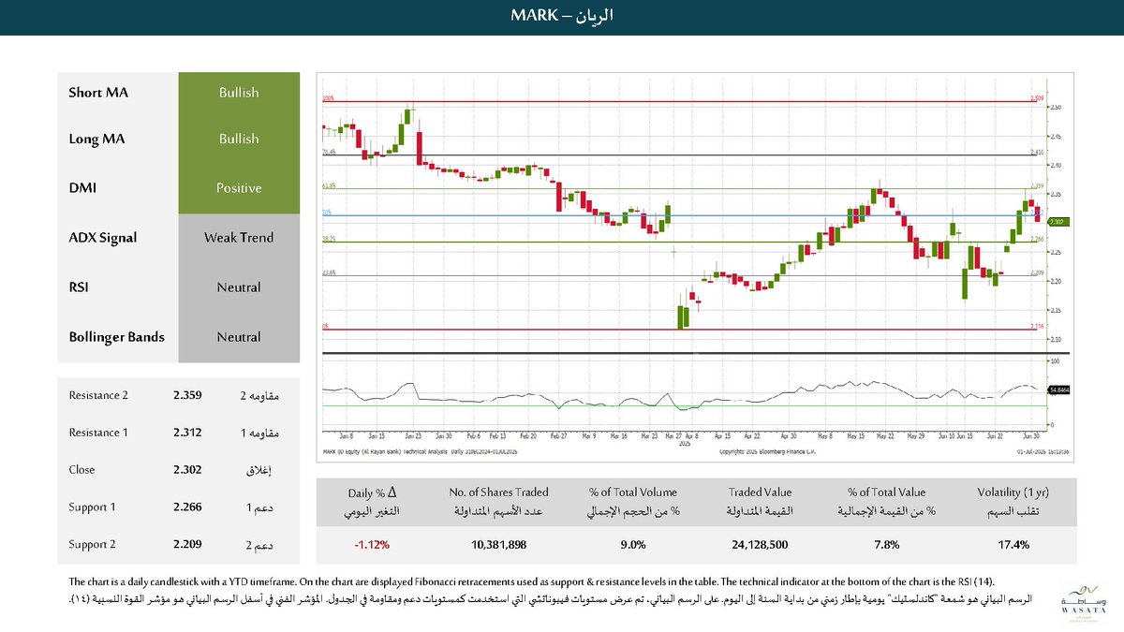Click the Neutral cell beside RSI
Image resolution: width=1124 pixels, height=632 pixels.
coord(239,287)
